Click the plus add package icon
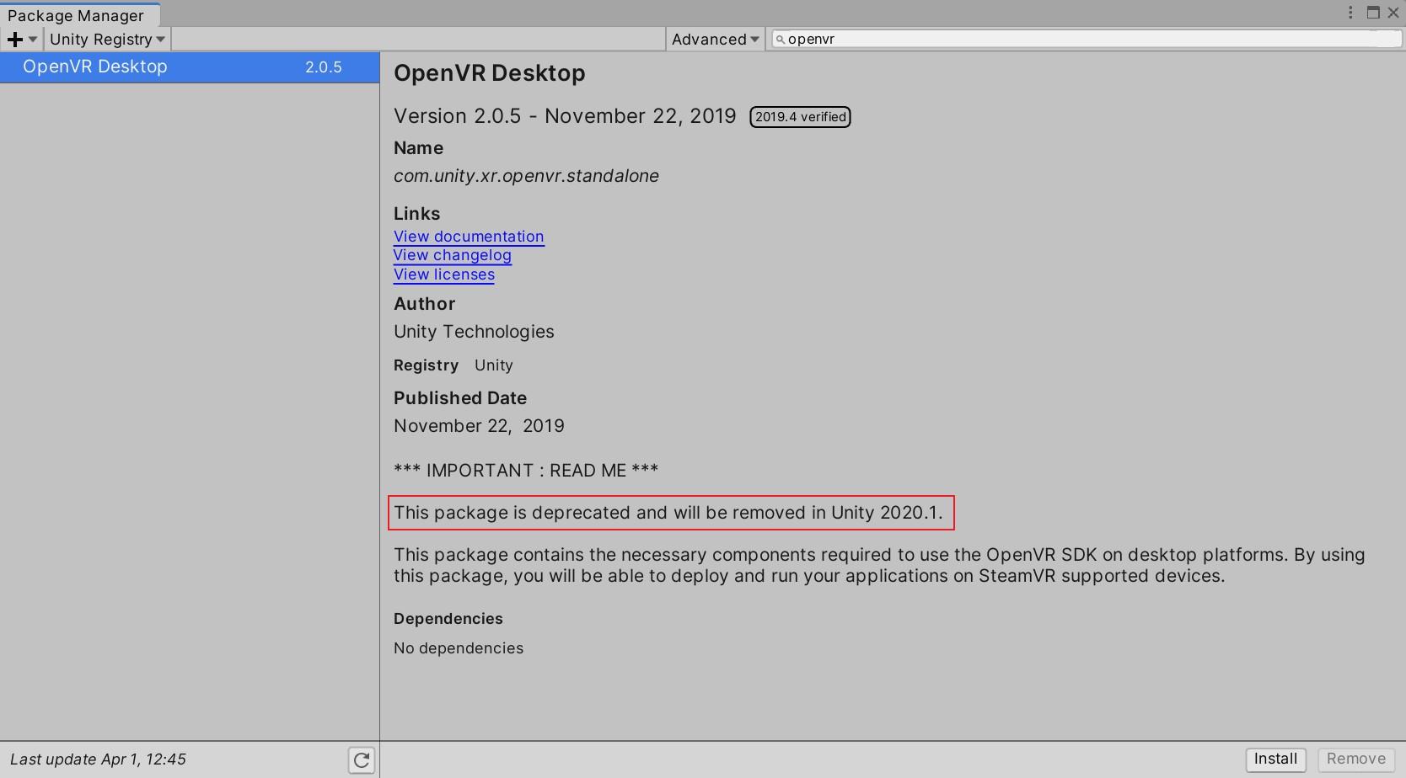 tap(14, 40)
